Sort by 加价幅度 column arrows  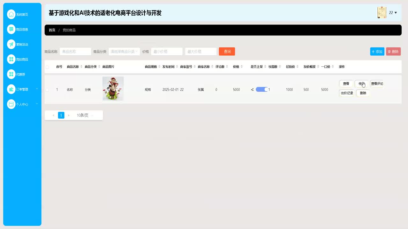(x=318, y=67)
